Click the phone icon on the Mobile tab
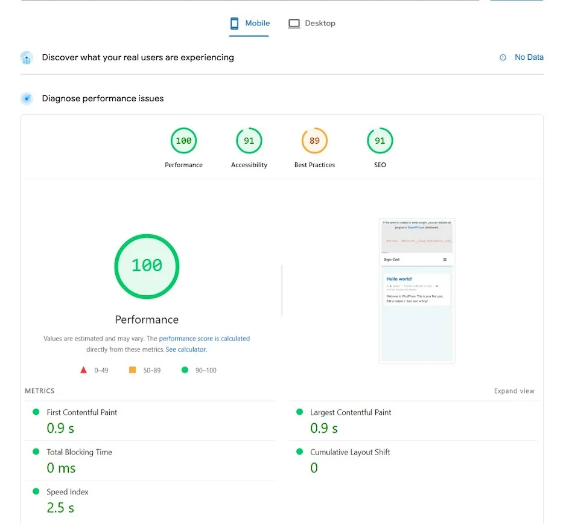The image size is (563, 524). (235, 23)
